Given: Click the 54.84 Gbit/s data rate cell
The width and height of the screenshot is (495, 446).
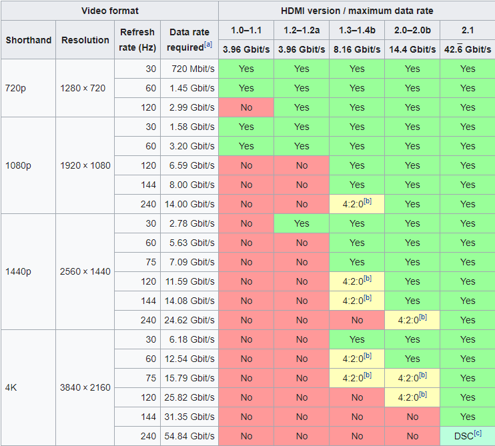Looking at the screenshot, I should (189, 436).
